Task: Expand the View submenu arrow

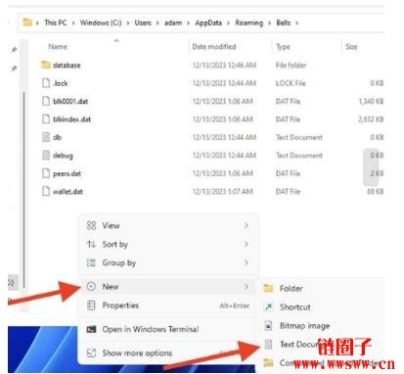Action: 247,225
